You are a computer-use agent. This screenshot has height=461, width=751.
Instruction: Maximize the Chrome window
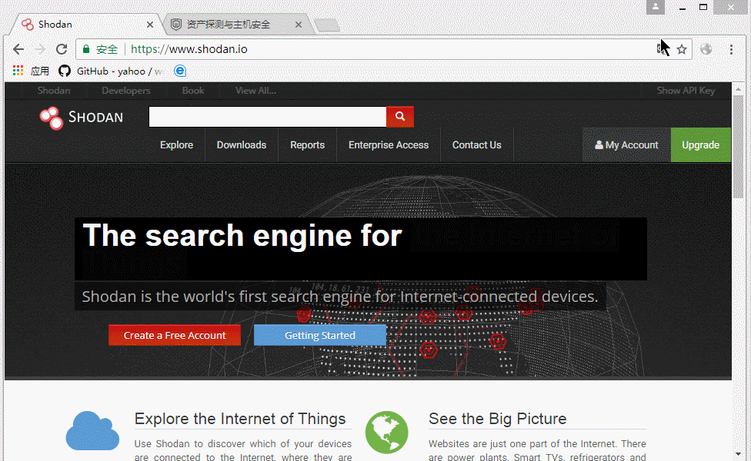[x=703, y=7]
